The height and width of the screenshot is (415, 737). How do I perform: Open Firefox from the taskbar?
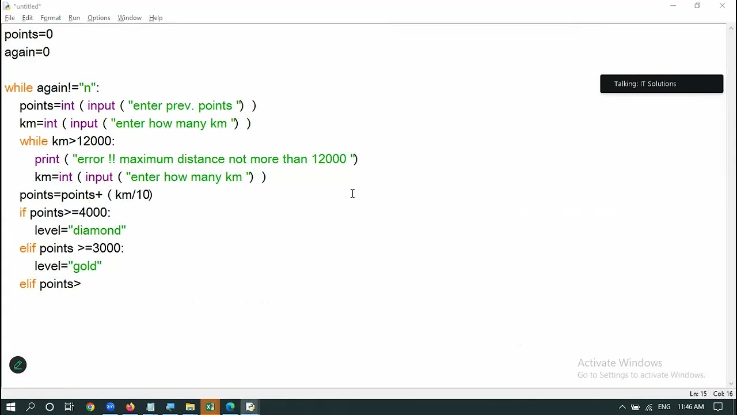point(130,407)
